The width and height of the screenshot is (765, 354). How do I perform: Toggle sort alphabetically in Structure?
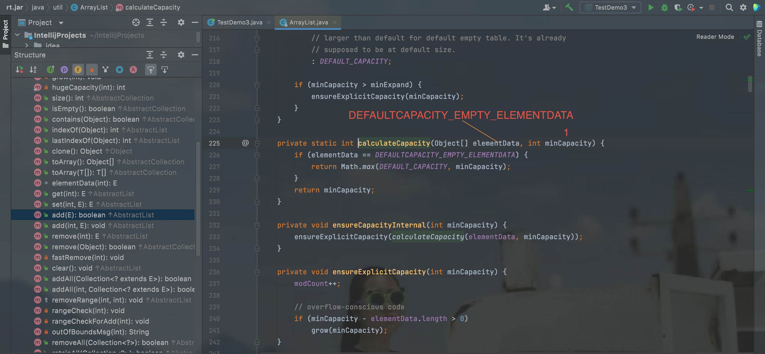tap(33, 70)
